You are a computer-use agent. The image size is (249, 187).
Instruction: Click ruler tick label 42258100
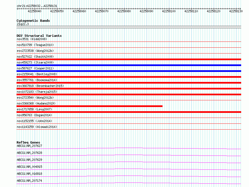coord(169,11)
